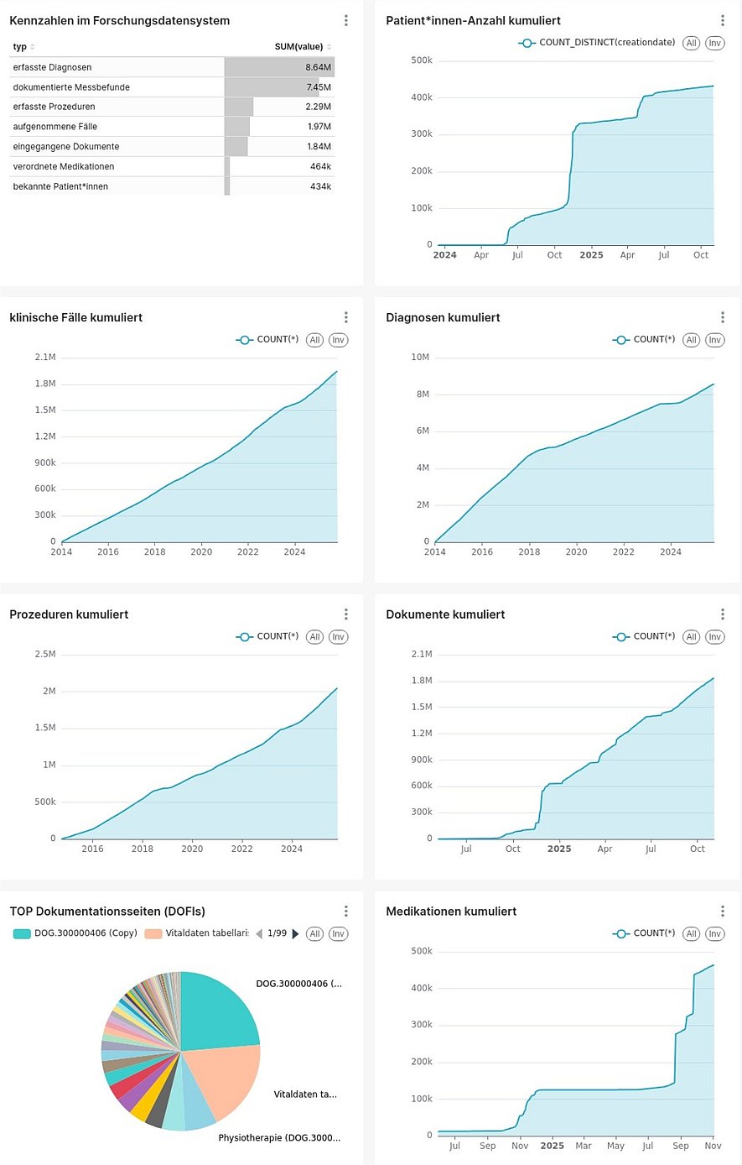Toggle COUNT(*) legend in Diagnosen kumuliert

coord(644,340)
